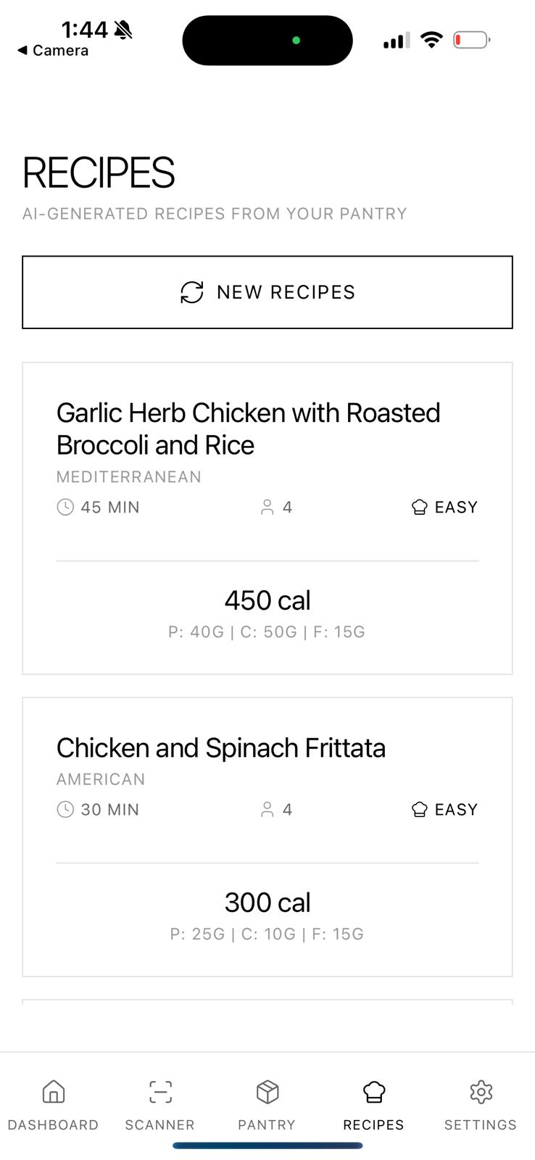This screenshot has height=1160, width=535.
Task: Open the Dashboard home icon
Action: tap(54, 1091)
